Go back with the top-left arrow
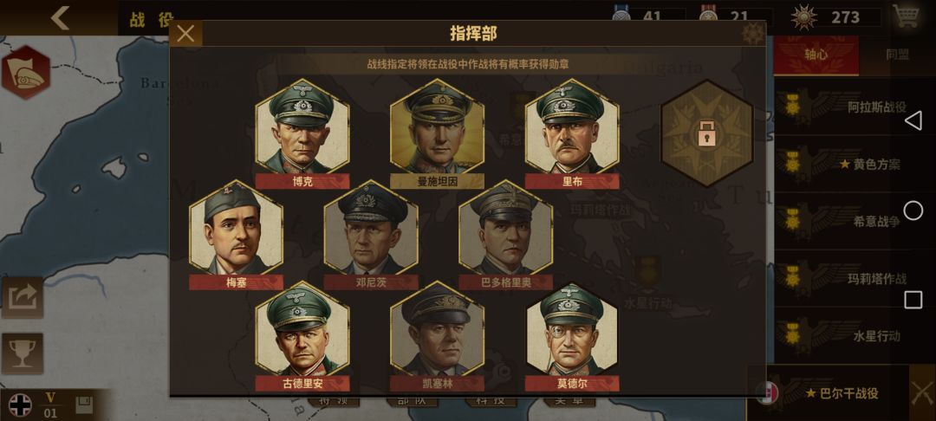Image resolution: width=936 pixels, height=421 pixels. pyautogui.click(x=60, y=18)
